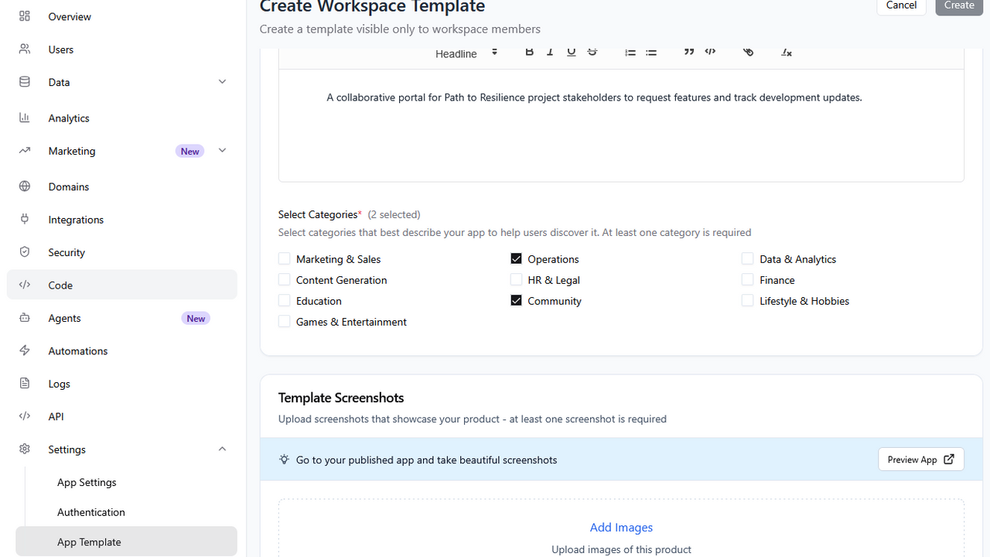Collapse the Settings section chevron
This screenshot has height=557, width=990.
222,449
